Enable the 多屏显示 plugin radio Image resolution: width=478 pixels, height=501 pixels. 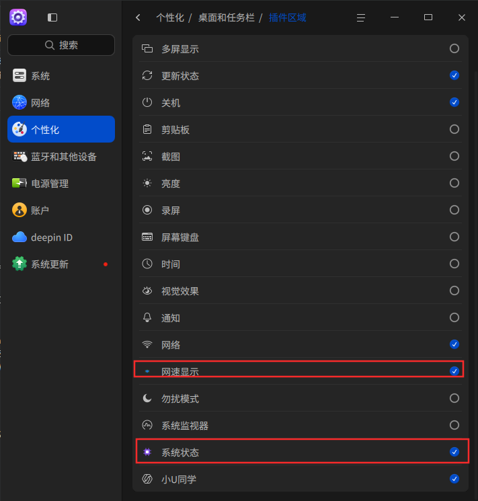(x=454, y=48)
